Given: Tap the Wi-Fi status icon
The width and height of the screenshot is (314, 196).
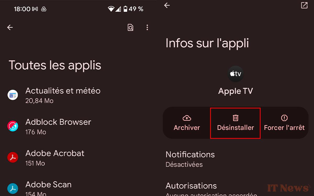Looking at the screenshot, I should click(111, 9).
